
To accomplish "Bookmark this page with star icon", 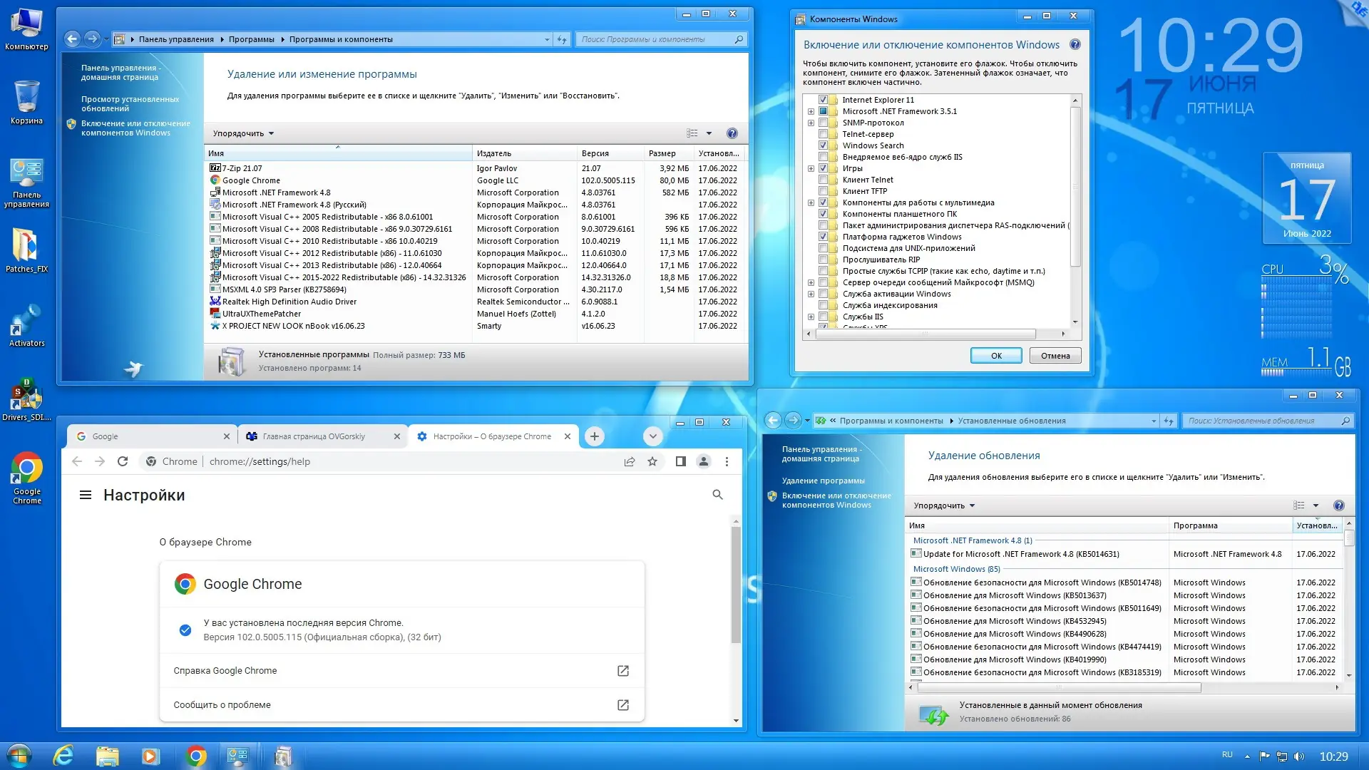I will (x=652, y=461).
